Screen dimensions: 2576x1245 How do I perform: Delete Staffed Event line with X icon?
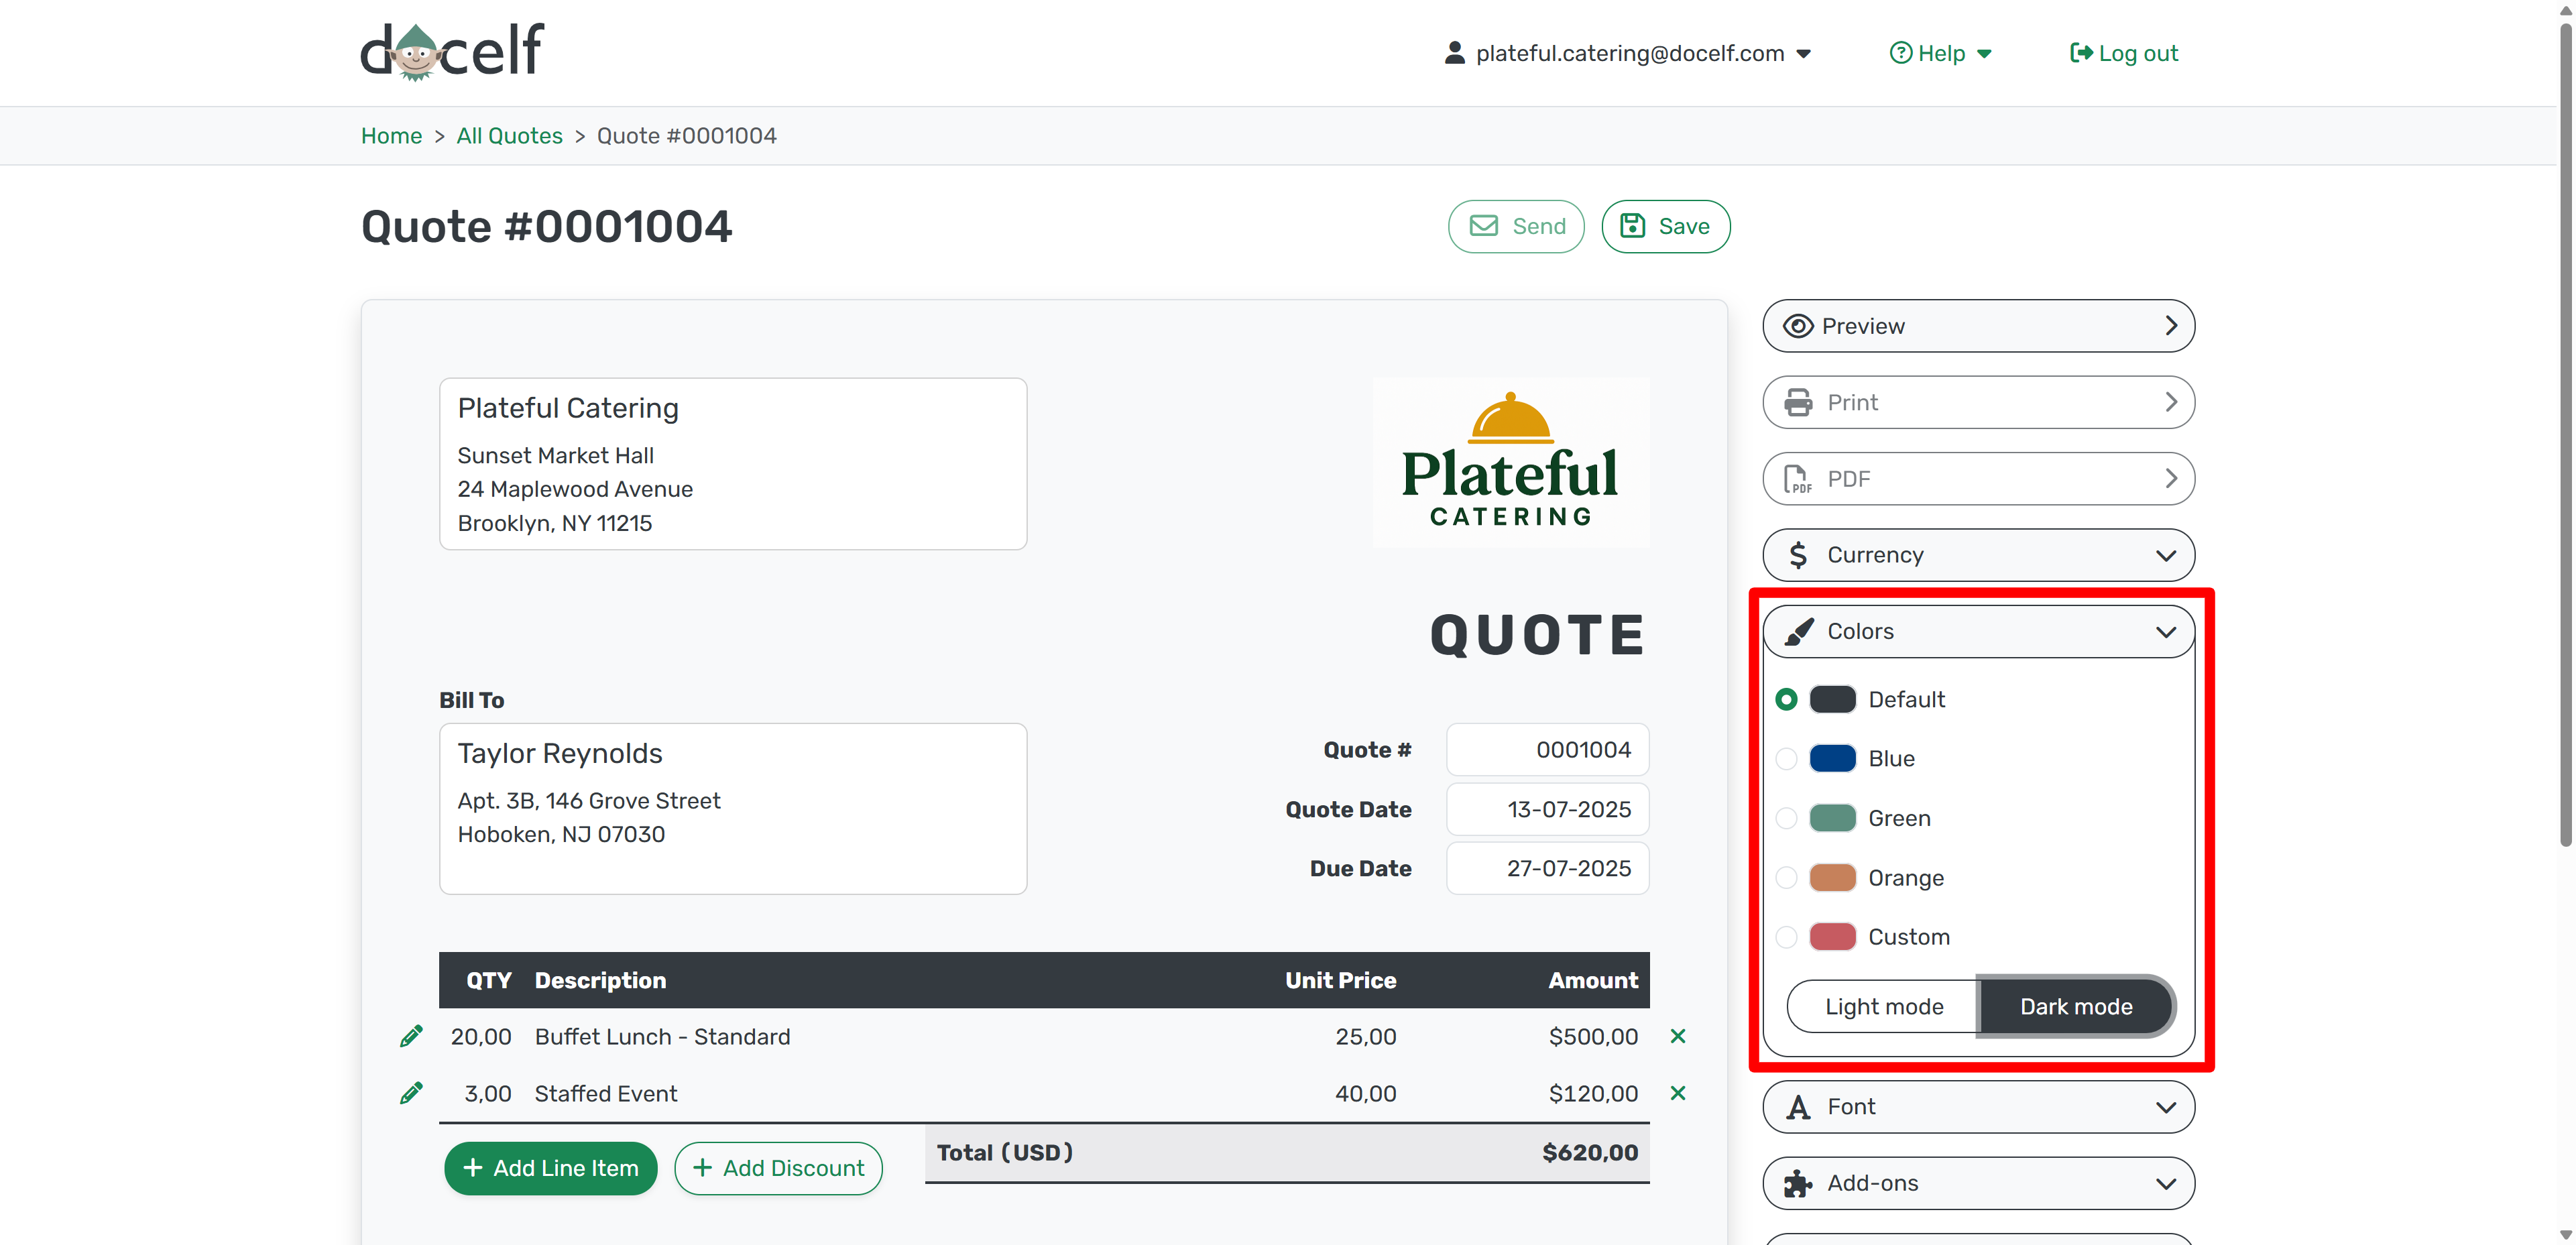tap(1678, 1093)
